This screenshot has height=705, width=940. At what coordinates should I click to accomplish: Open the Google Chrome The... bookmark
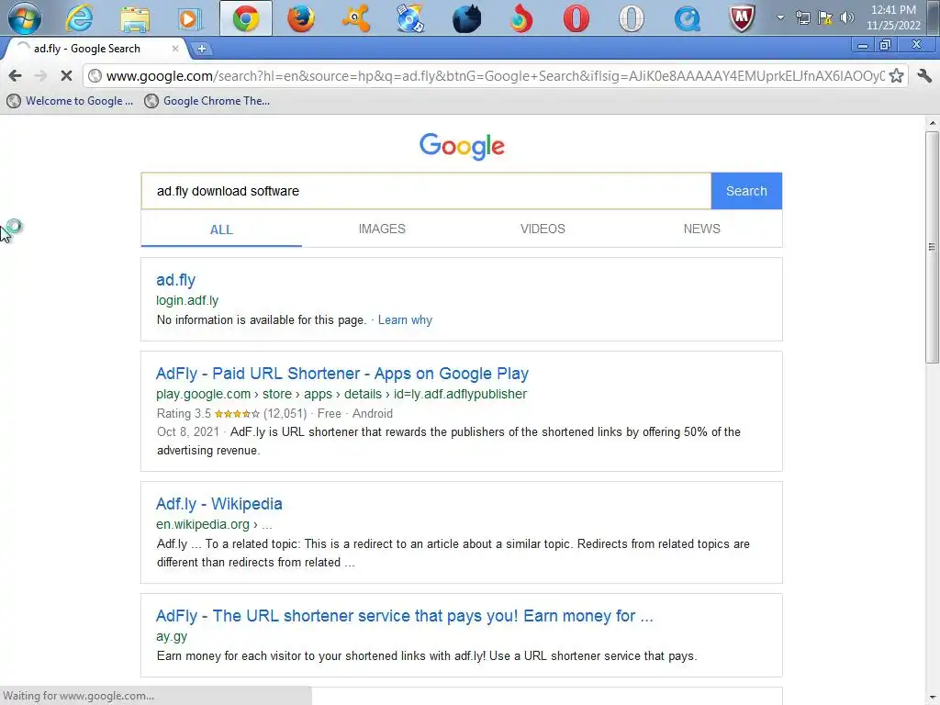coord(207,101)
